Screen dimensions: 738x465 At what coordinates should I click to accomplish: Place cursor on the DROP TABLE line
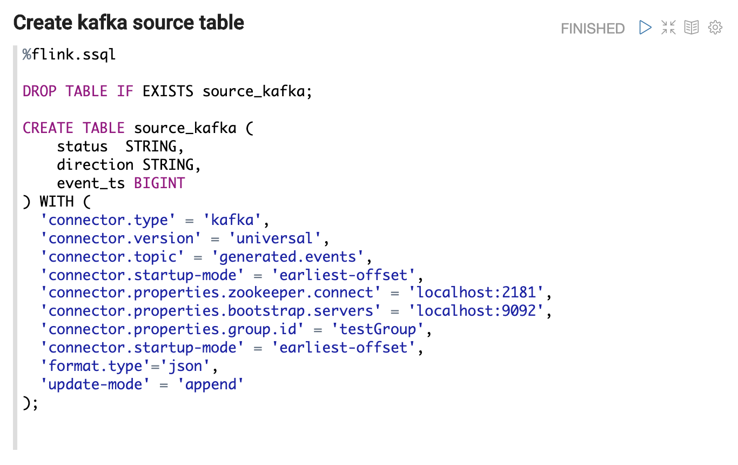167,91
